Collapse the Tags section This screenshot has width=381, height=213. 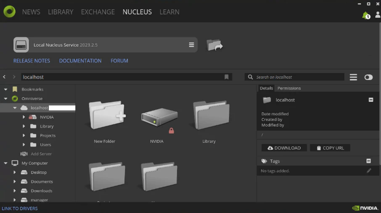(x=369, y=161)
